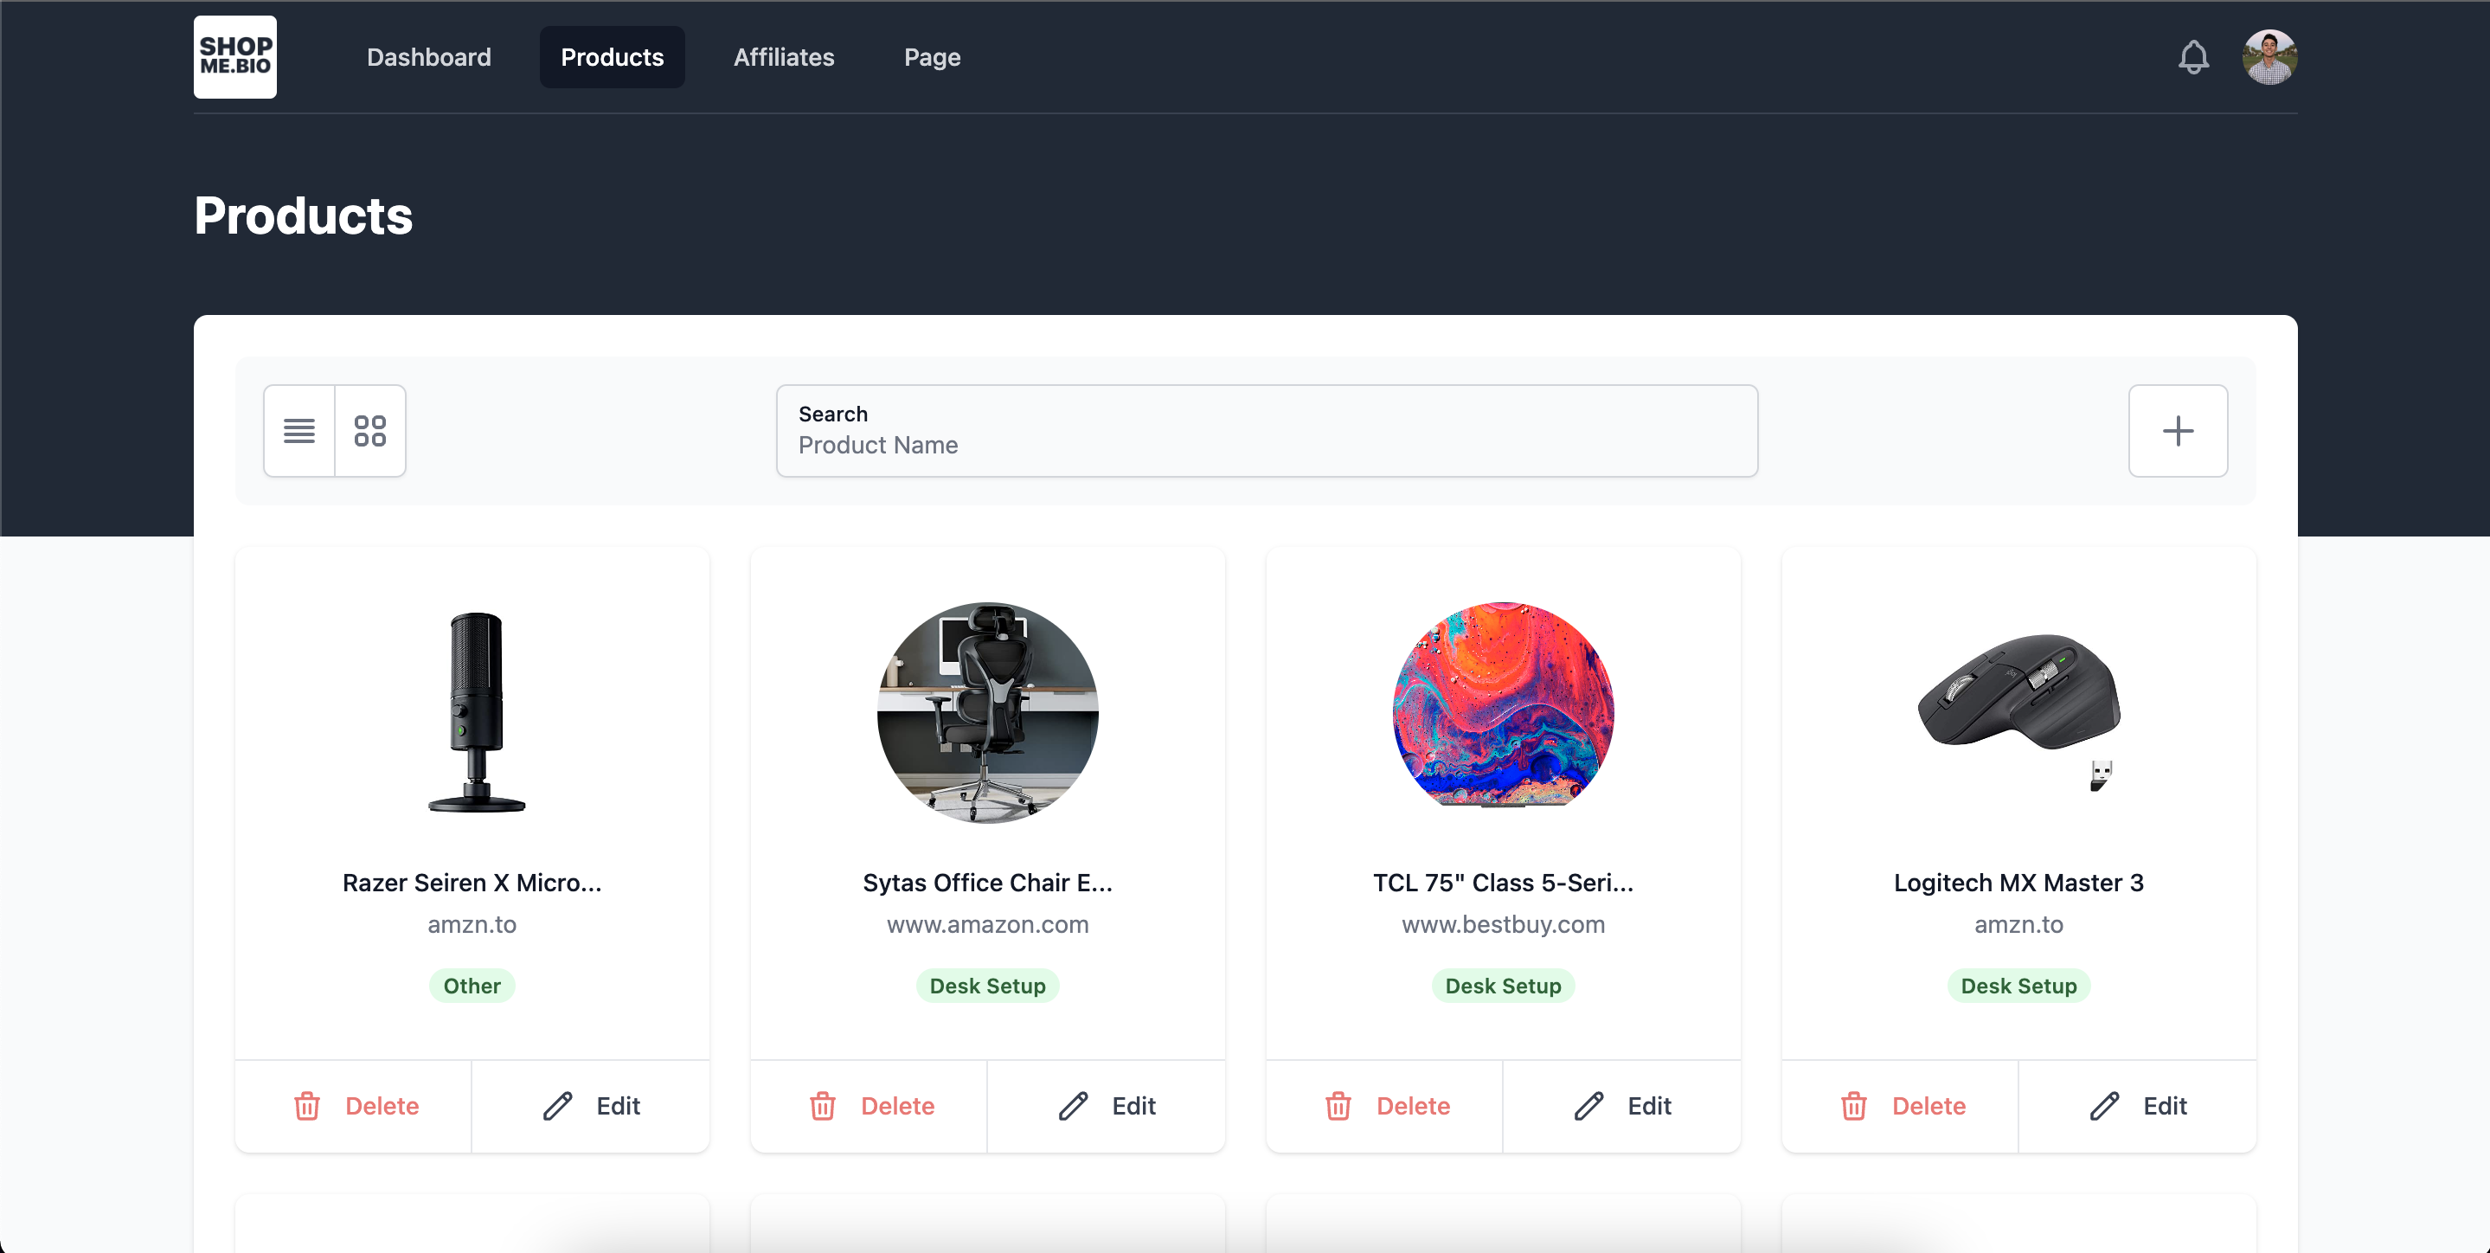Open notifications bell
Screen dimensions: 2490x1253
point(2193,57)
